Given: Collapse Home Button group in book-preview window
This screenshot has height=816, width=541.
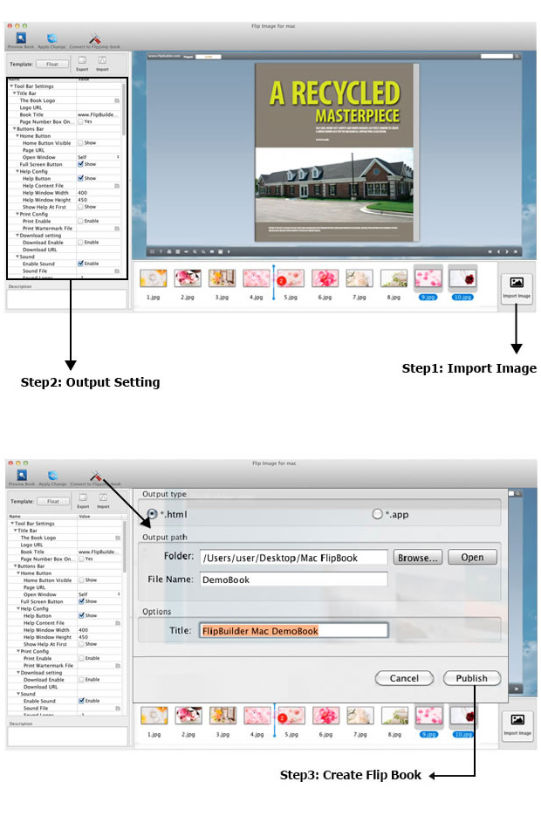Looking at the screenshot, I should [x=17, y=136].
